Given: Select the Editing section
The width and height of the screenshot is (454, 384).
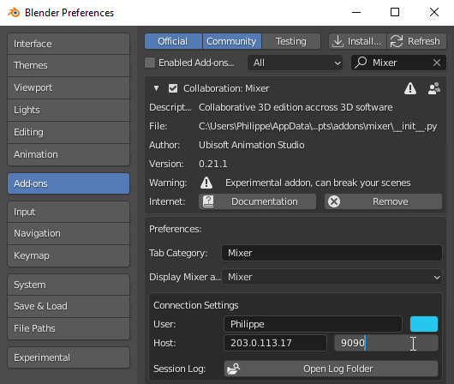Looking at the screenshot, I should pyautogui.click(x=69, y=132).
